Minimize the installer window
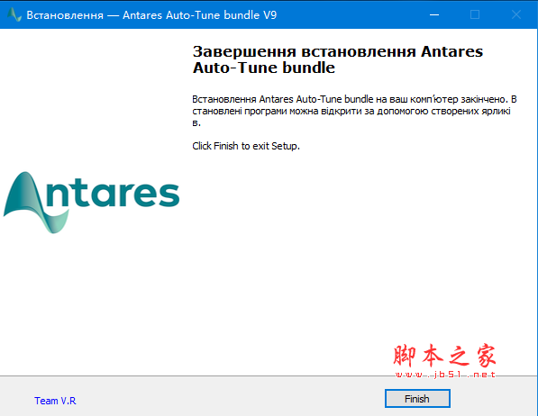Image resolution: width=538 pixels, height=416 pixels. click(x=434, y=14)
